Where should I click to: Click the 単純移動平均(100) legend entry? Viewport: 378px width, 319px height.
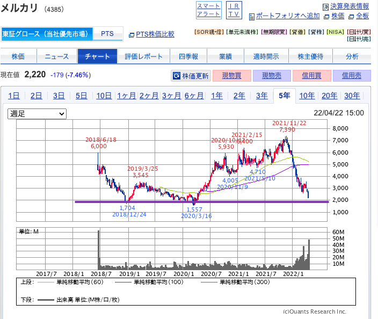[149, 282]
